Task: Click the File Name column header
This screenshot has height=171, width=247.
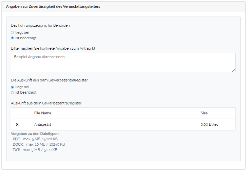Action: coord(43,113)
